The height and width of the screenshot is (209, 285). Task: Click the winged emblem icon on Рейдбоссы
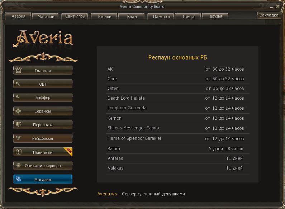coord(18,138)
